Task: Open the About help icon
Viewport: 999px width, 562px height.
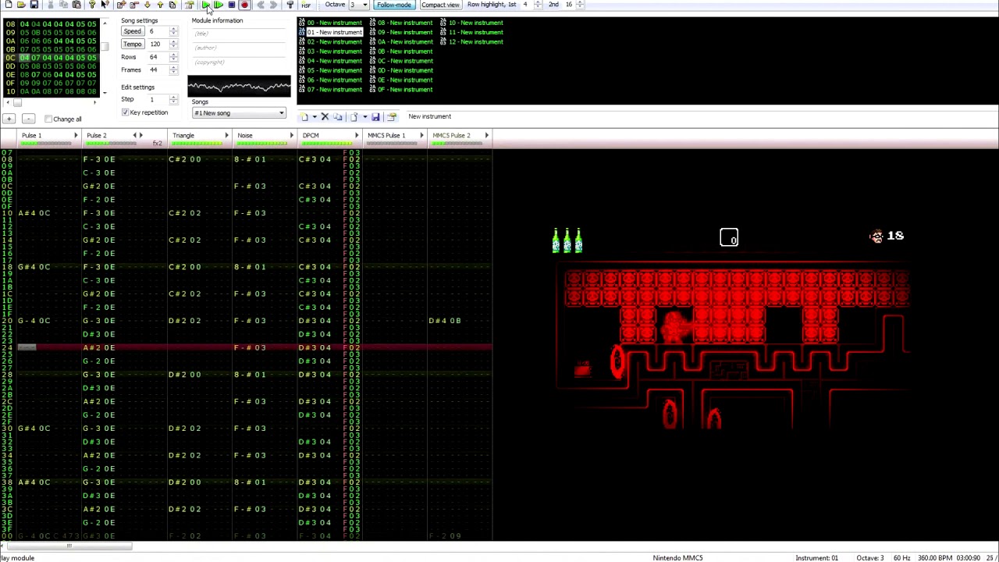Action: (x=91, y=5)
